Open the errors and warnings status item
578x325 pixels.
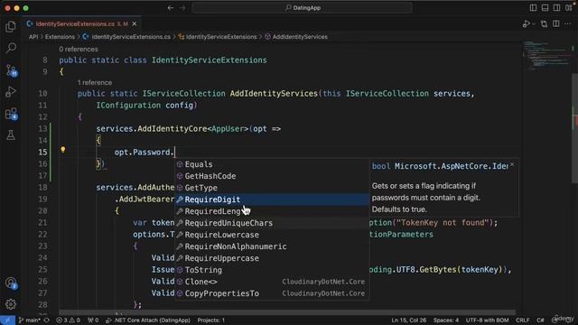(x=69, y=320)
